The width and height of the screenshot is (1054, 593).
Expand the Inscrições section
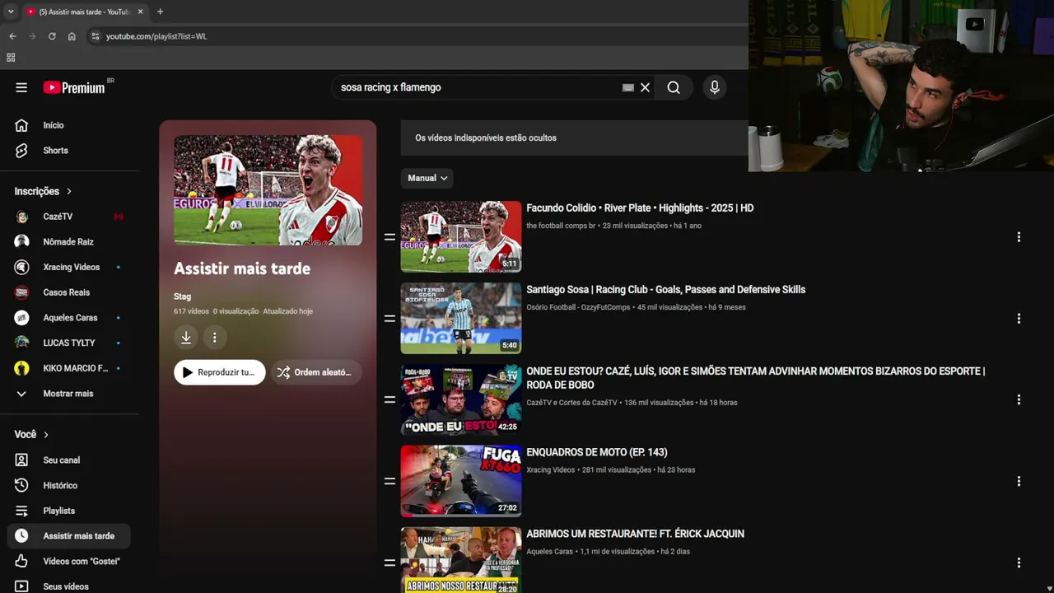(x=43, y=191)
